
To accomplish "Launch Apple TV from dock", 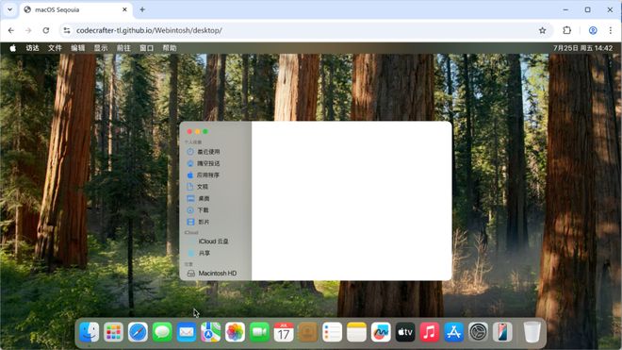I will (405, 332).
